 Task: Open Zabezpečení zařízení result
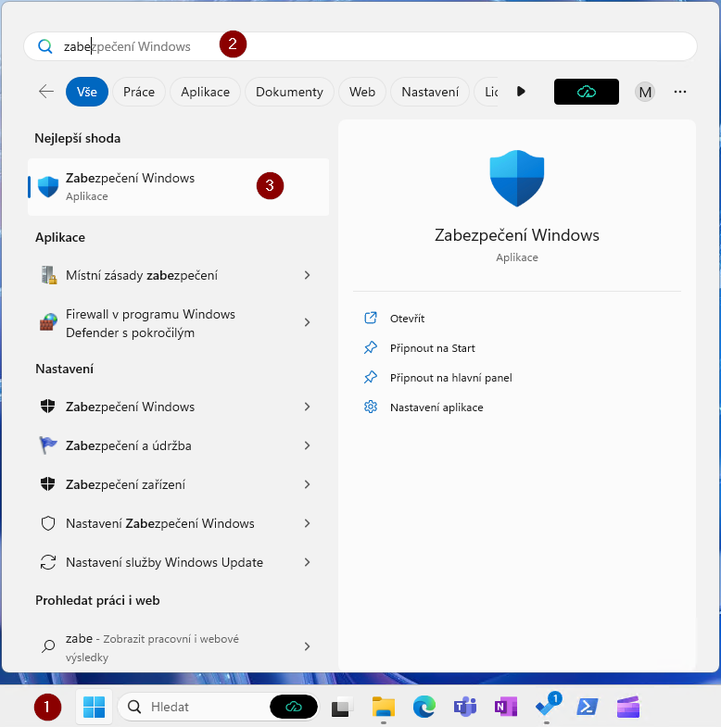click(179, 484)
